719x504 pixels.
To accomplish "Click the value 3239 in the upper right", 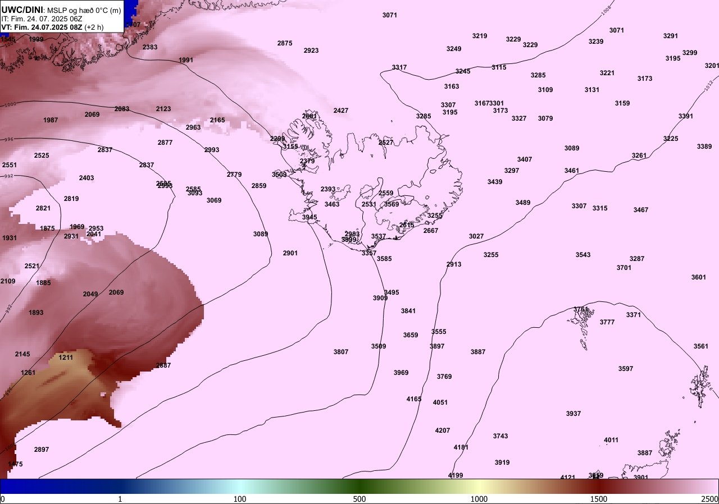I will click(x=596, y=42).
